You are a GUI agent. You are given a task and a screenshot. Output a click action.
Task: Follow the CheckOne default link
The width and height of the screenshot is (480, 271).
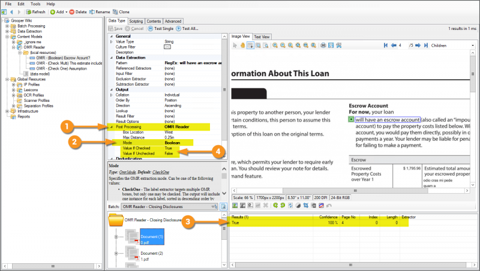161,172
